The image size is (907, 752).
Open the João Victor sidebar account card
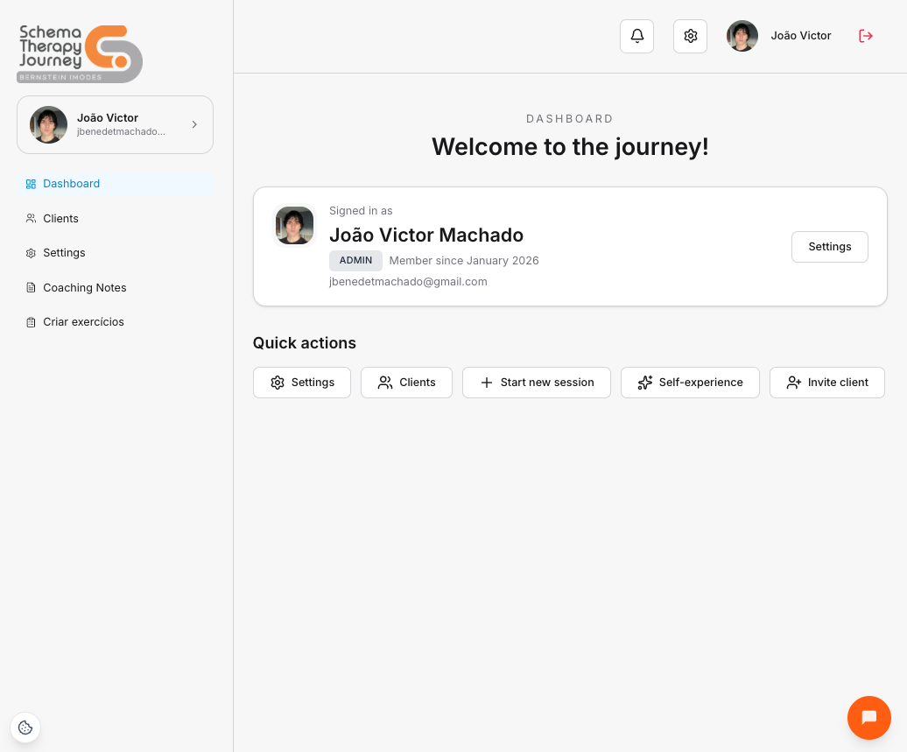point(115,125)
